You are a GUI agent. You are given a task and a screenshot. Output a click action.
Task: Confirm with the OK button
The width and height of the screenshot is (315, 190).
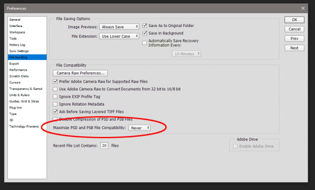(x=294, y=20)
